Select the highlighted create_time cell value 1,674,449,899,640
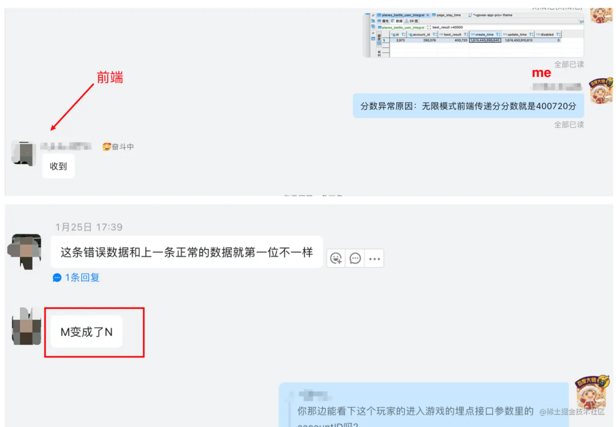616x427 pixels. tap(485, 40)
